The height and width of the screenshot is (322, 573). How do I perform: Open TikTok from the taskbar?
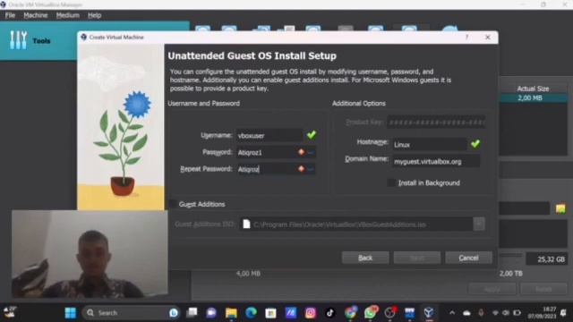pos(330,313)
